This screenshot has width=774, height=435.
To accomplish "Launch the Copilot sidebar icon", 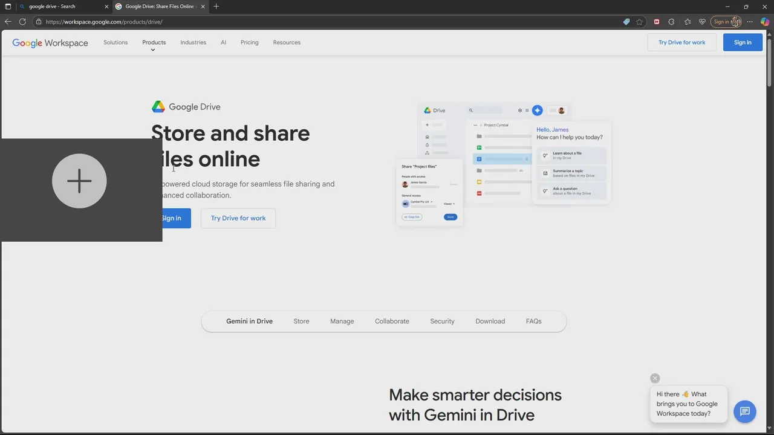I will [x=765, y=22].
